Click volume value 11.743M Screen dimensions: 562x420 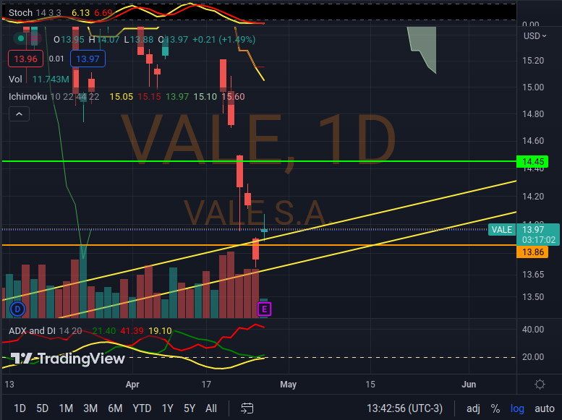point(51,80)
